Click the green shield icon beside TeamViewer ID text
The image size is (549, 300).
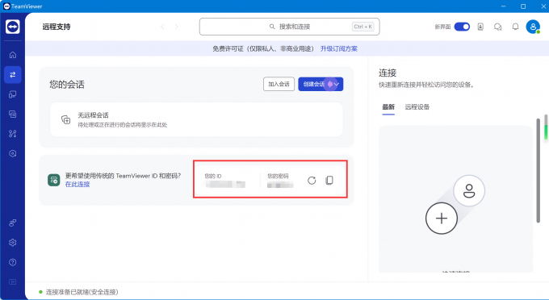tap(53, 180)
